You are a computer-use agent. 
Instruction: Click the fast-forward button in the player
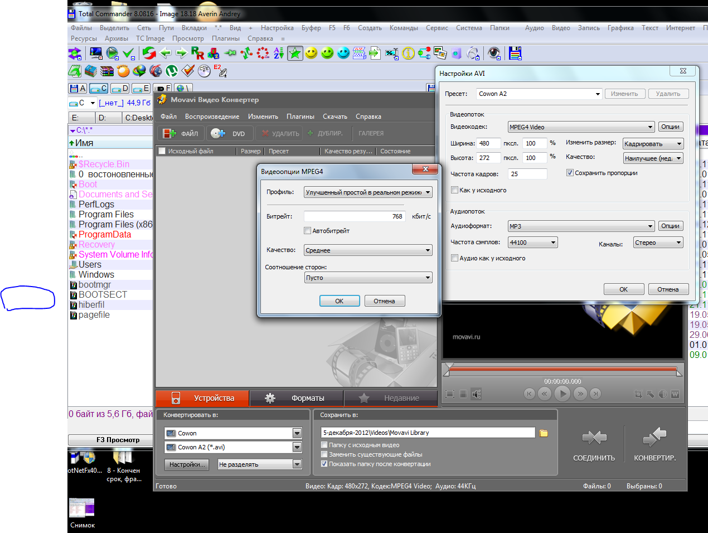pos(580,394)
